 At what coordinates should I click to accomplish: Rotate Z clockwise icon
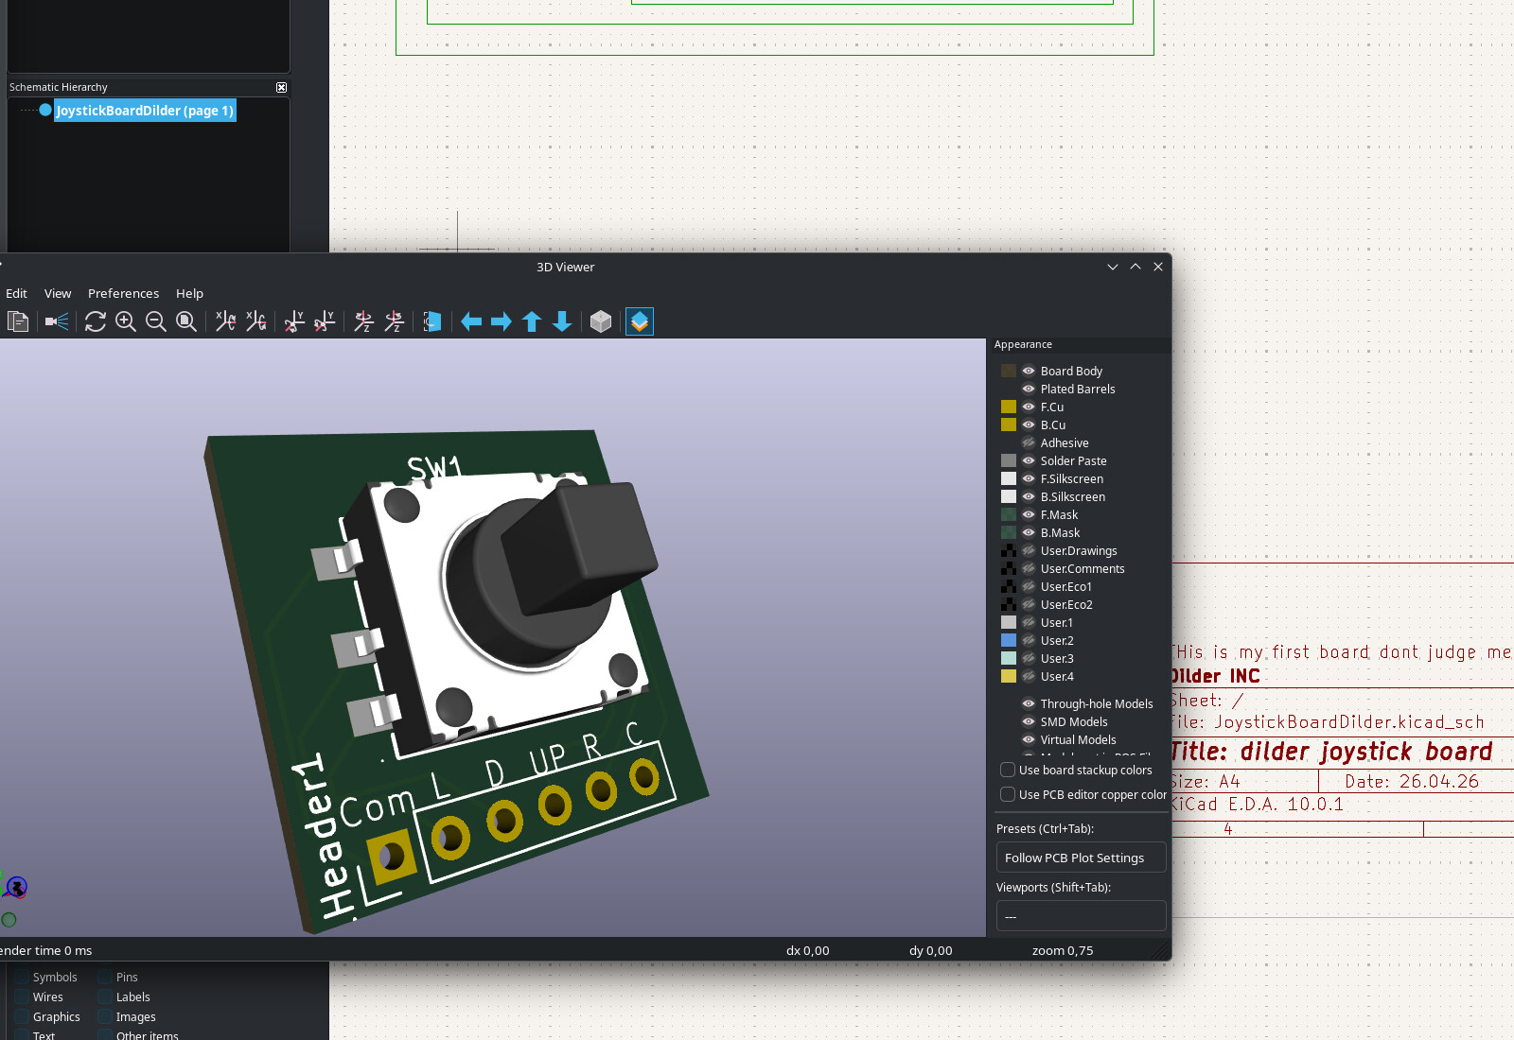pyautogui.click(x=363, y=321)
